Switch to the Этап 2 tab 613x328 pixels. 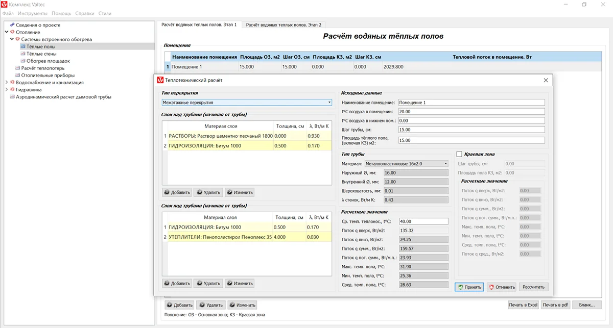(x=284, y=24)
